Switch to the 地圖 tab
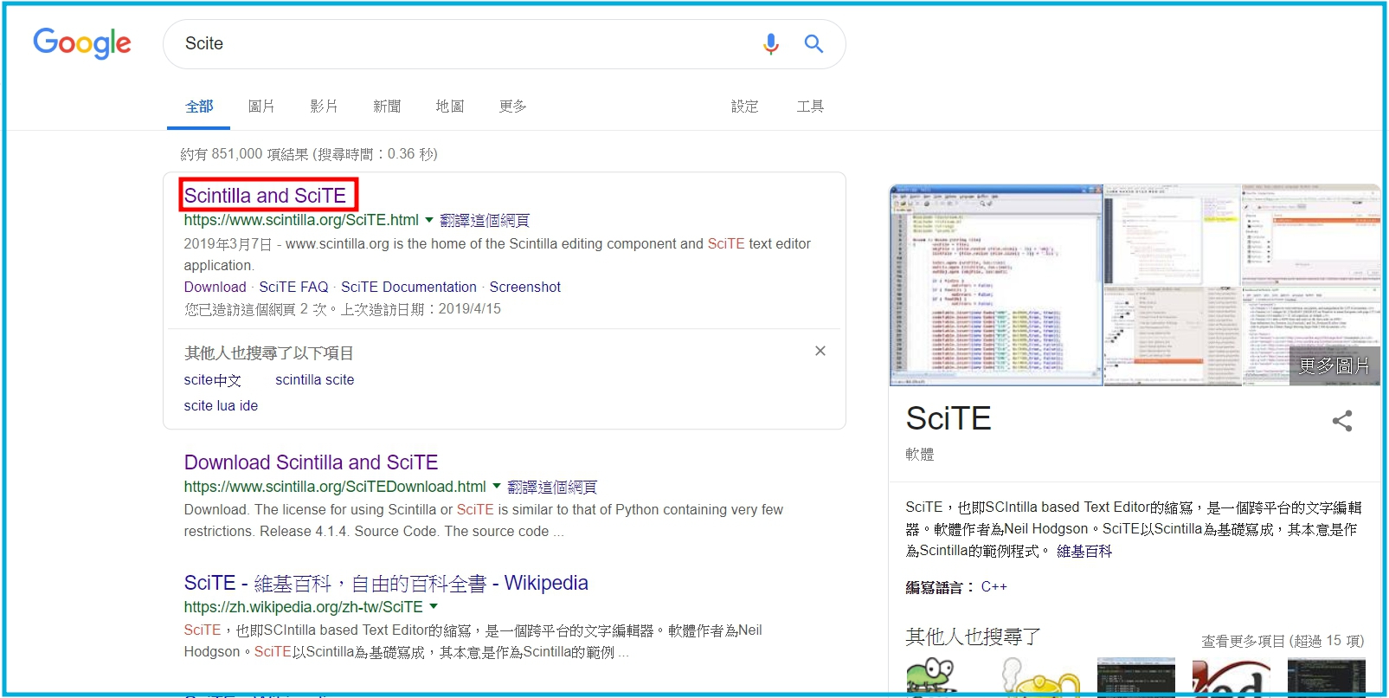1389x698 pixels. coord(450,107)
